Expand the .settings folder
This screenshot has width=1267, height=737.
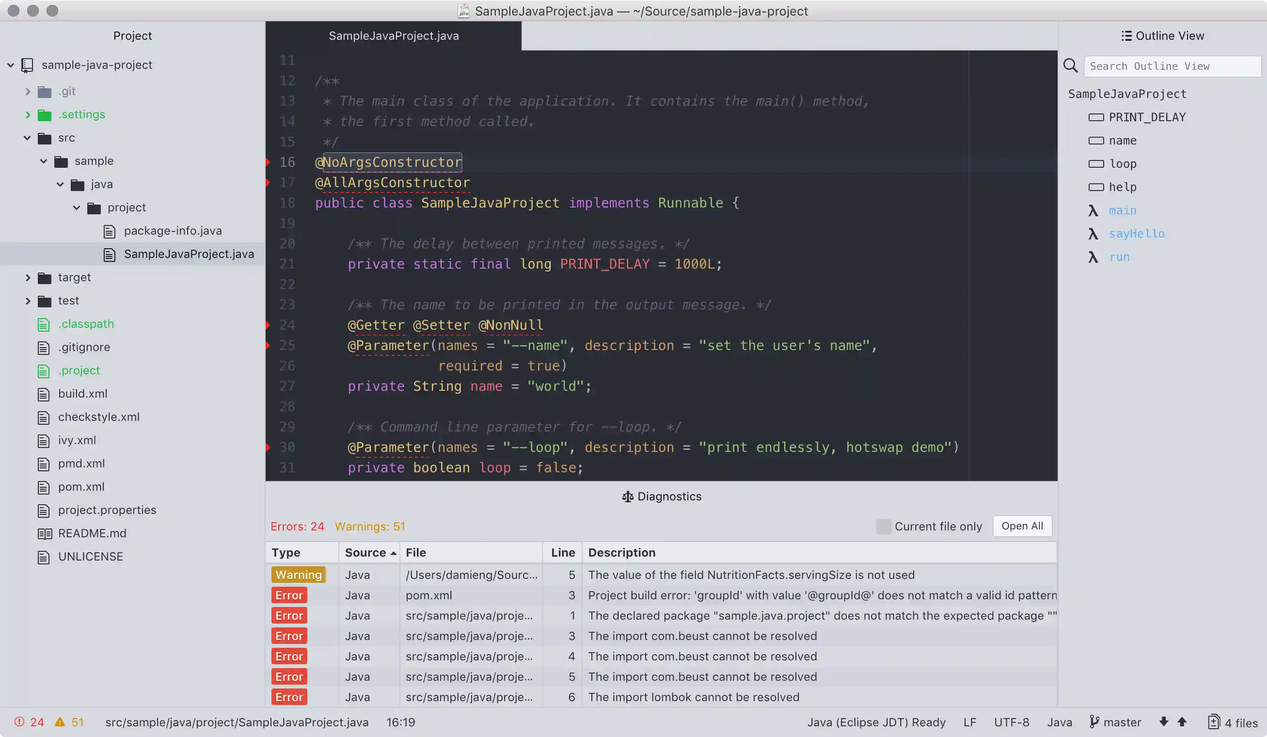coord(28,115)
